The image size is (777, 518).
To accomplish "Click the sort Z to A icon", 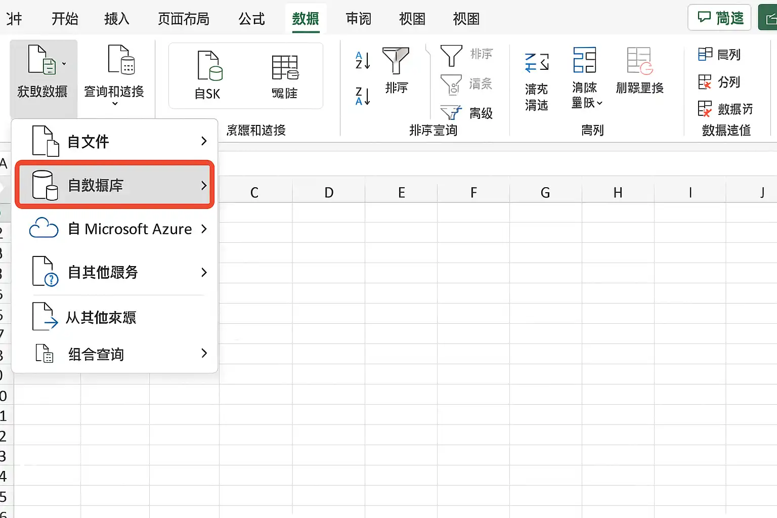I will click(363, 96).
